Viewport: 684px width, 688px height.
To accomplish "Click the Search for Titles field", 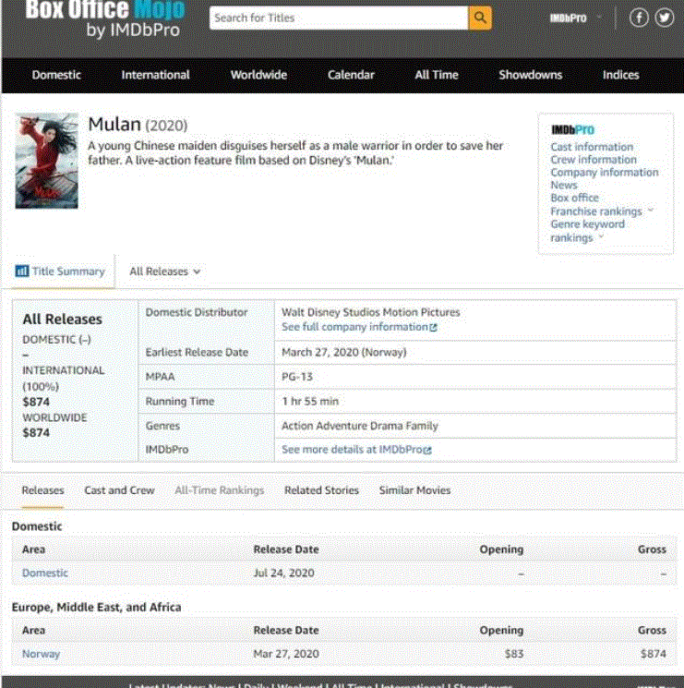I will [x=339, y=18].
